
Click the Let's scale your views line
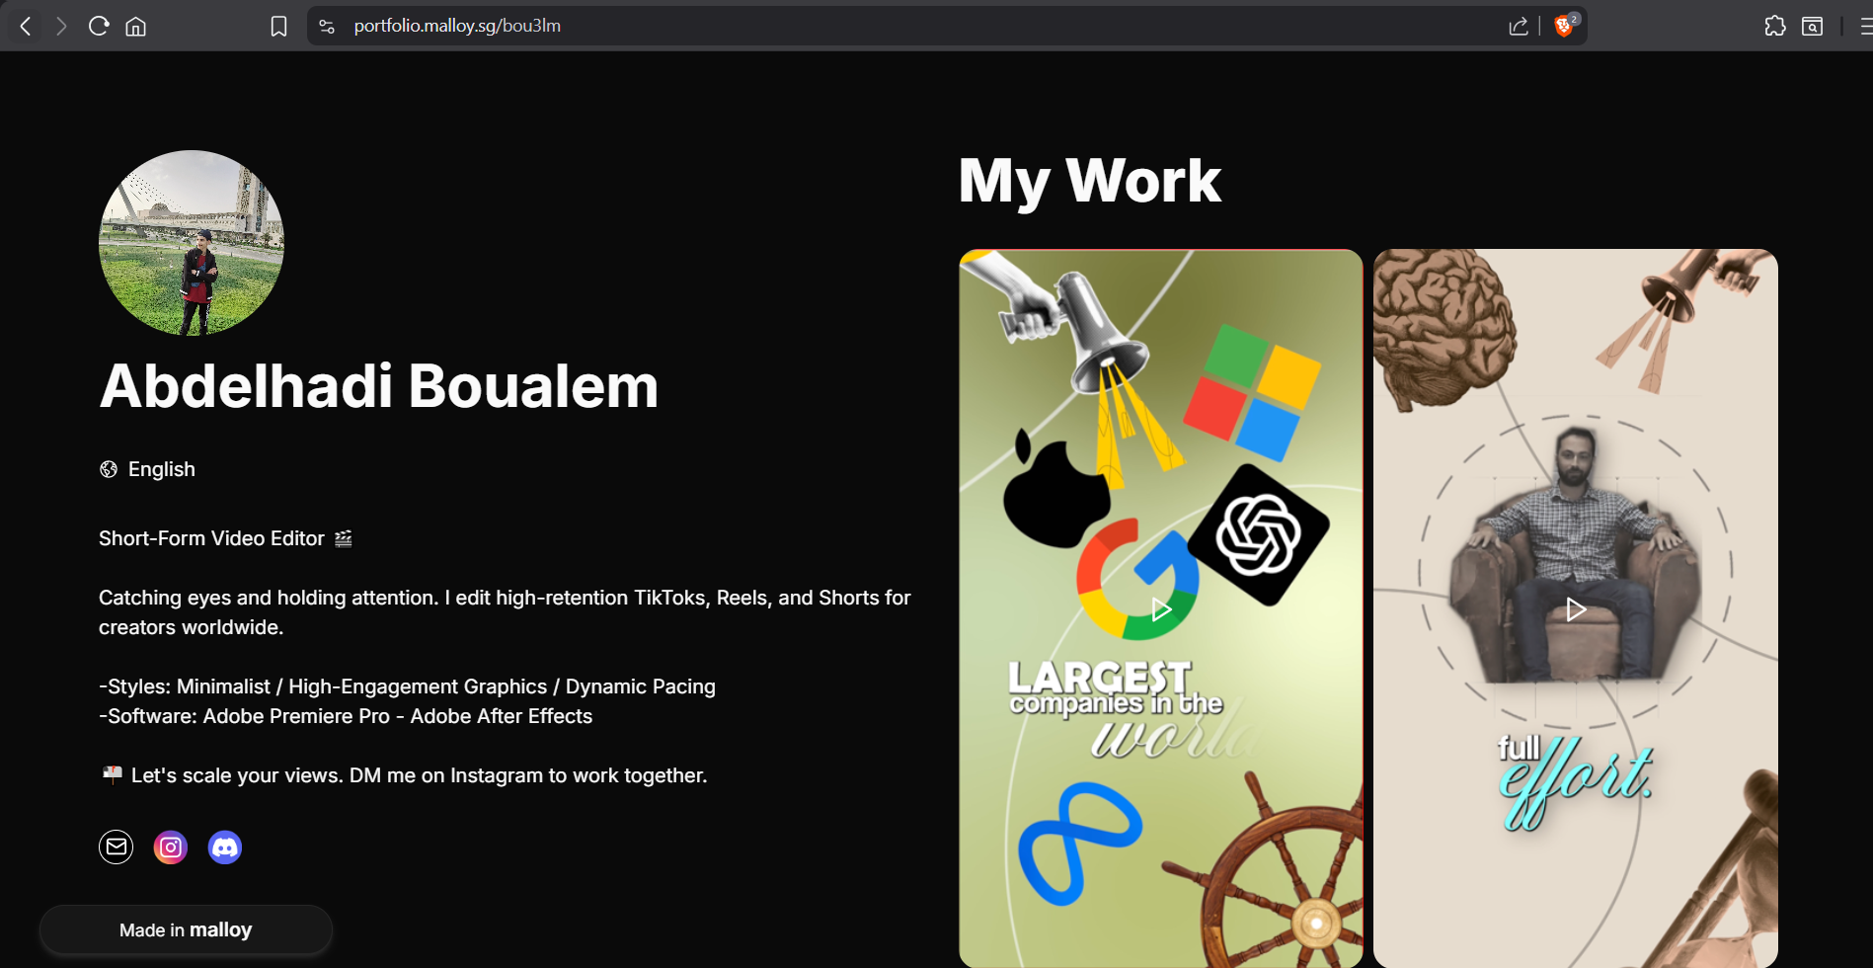(x=404, y=775)
